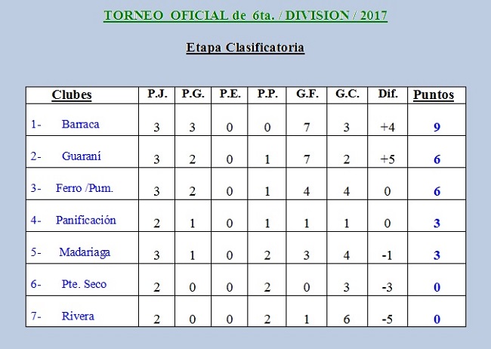Click the Panificación club name
Screen dimensions: 491x349
pos(85,220)
